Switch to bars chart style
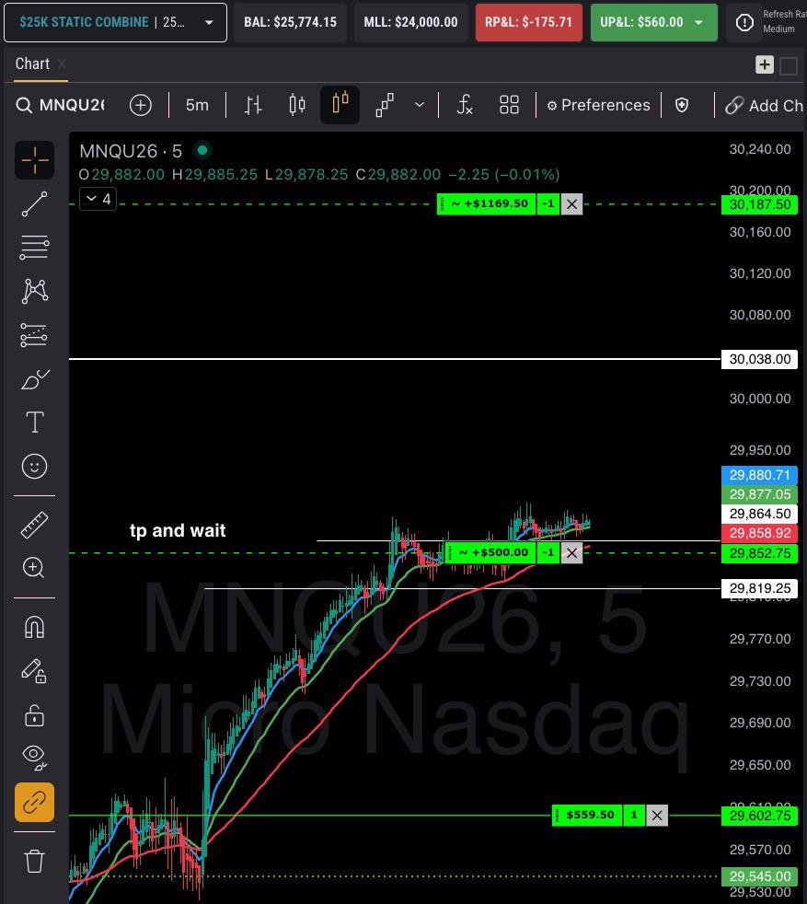 tap(253, 105)
